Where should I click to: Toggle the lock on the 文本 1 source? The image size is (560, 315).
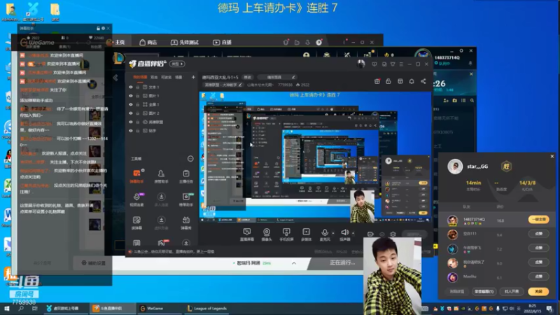coord(137,87)
